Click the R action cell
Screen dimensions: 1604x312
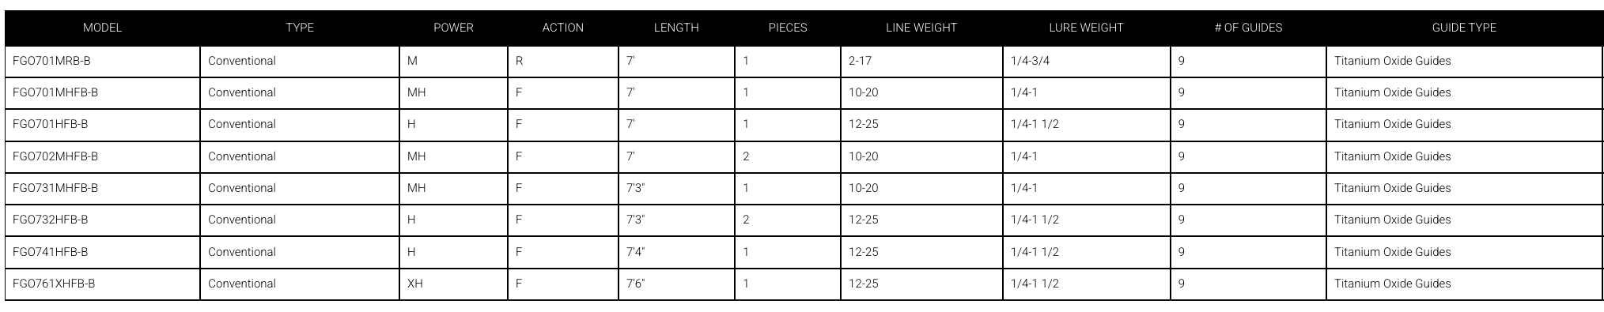[562, 61]
